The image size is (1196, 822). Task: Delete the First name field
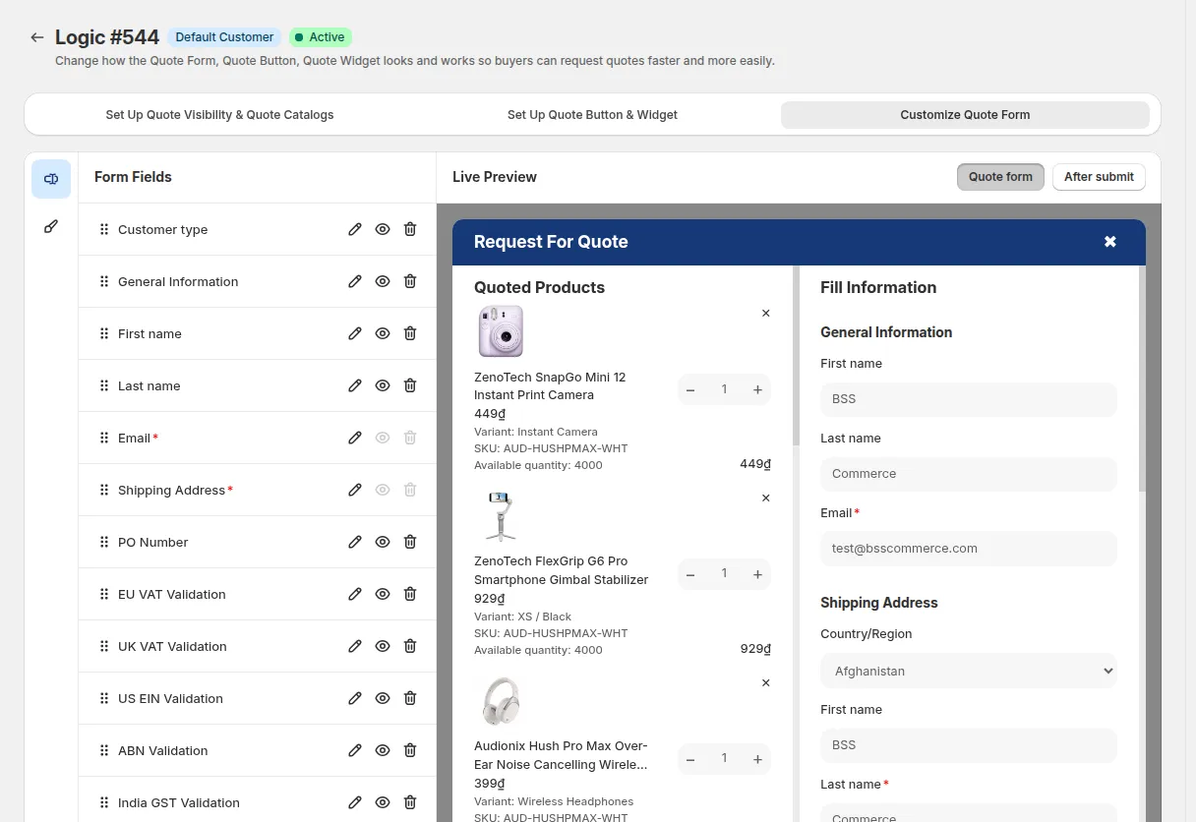[410, 333]
